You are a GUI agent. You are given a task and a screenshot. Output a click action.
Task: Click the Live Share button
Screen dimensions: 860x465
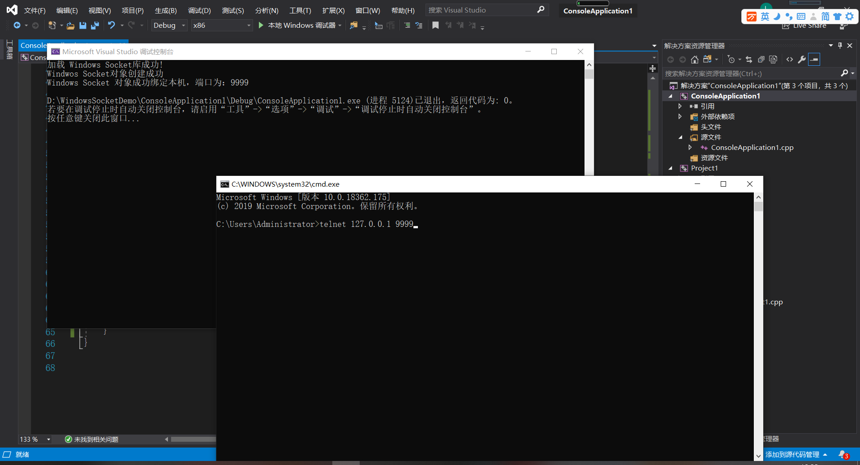804,26
